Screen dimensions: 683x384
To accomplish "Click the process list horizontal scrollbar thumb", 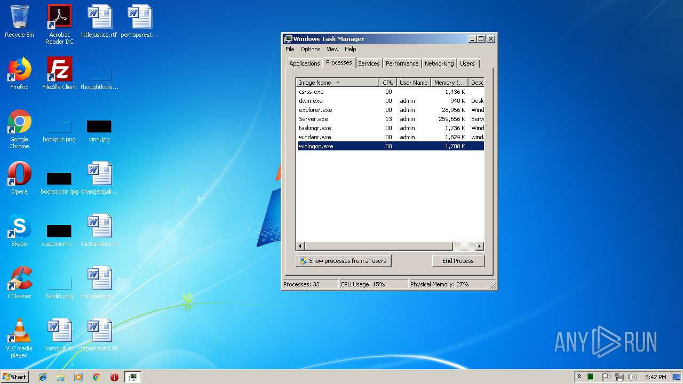I will click(x=379, y=246).
